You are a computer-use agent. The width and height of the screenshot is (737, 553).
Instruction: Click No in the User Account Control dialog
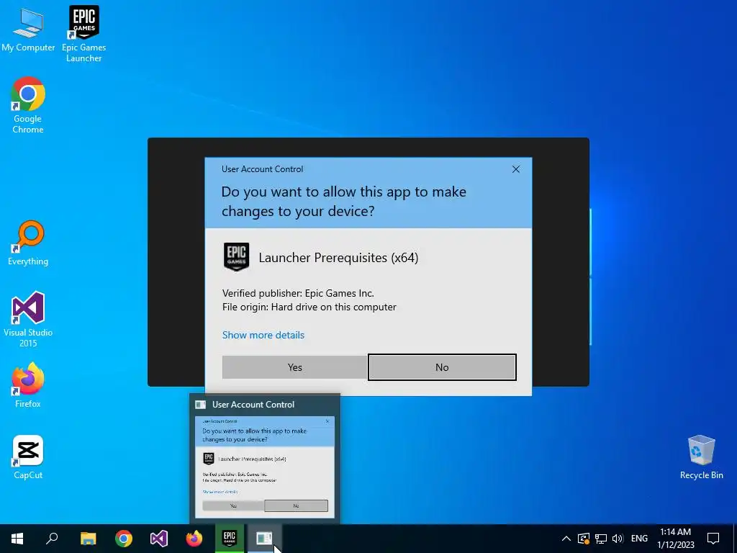tap(442, 367)
